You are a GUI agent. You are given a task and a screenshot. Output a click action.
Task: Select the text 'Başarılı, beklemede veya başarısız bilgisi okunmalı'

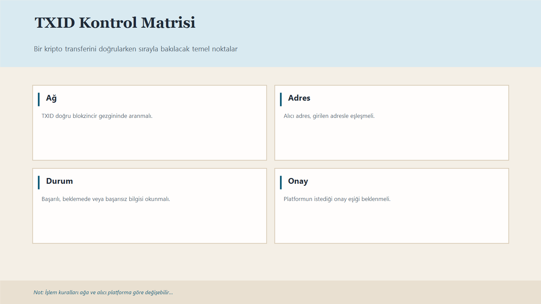coord(106,199)
